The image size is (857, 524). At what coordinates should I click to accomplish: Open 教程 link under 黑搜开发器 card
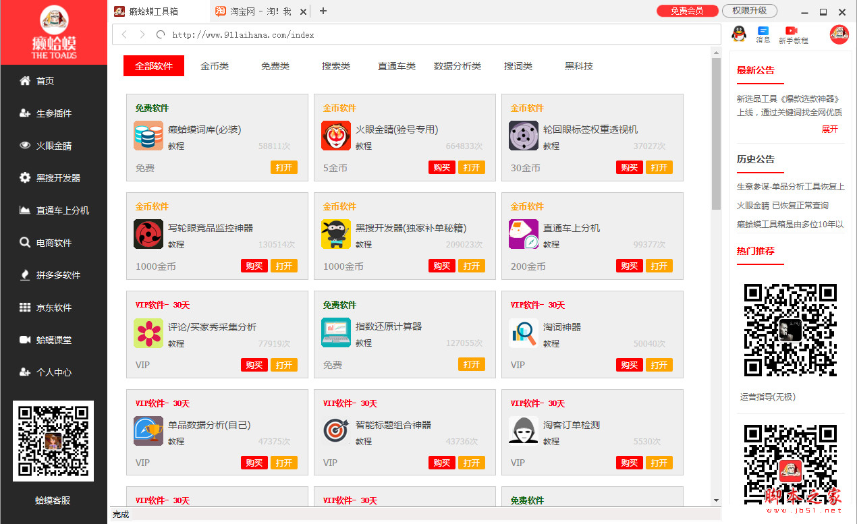[x=364, y=245]
